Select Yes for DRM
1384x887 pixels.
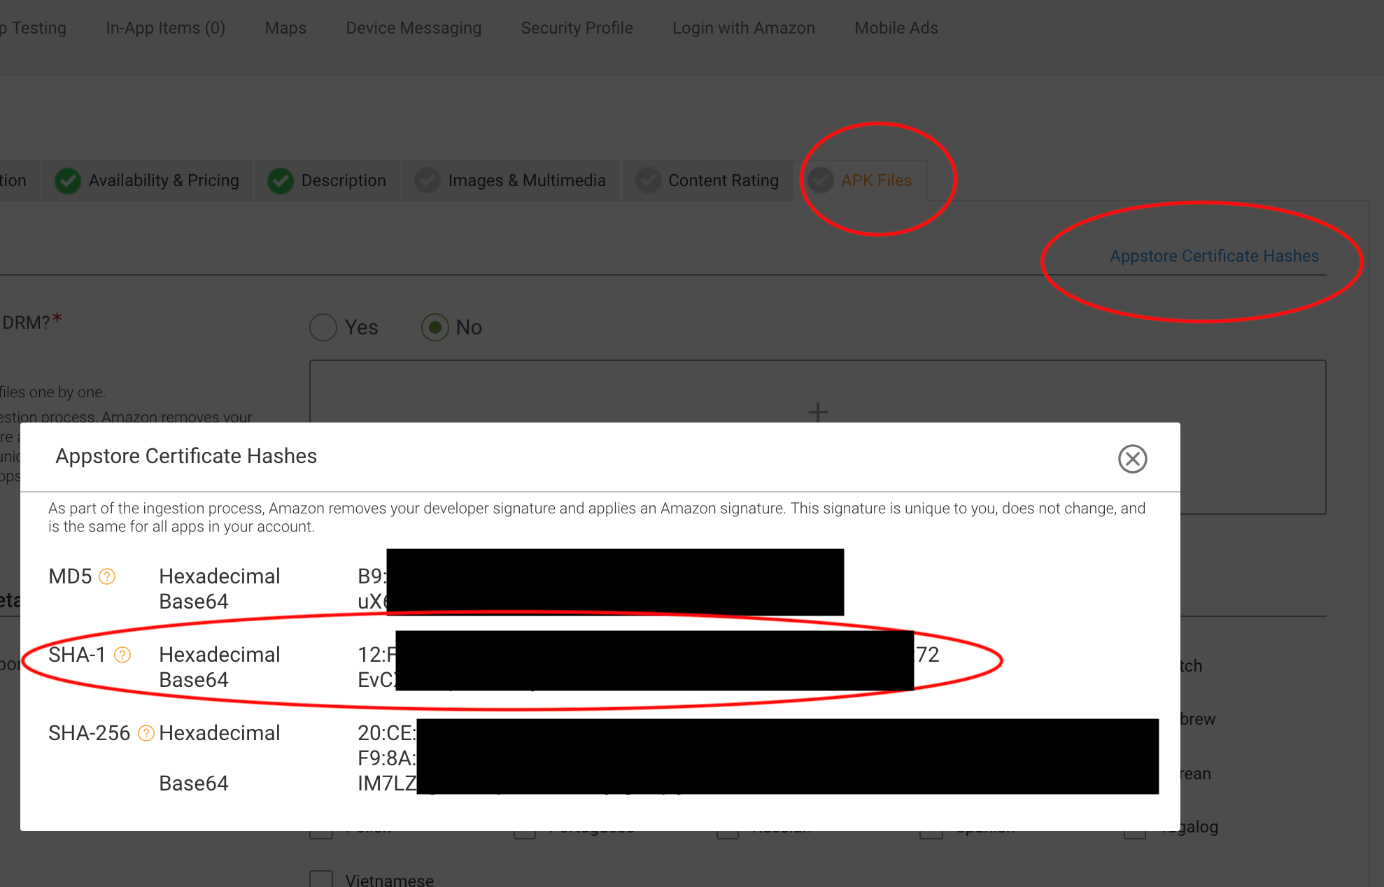[323, 327]
